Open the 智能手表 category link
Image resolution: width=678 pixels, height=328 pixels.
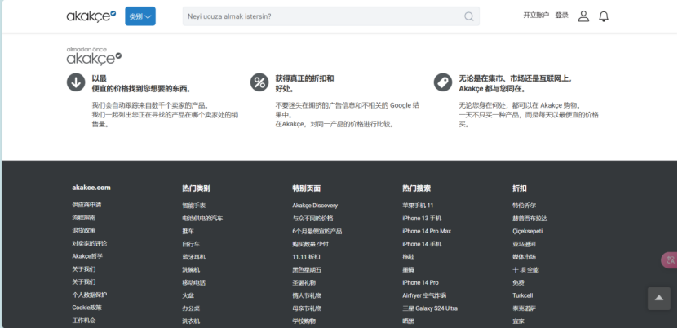click(x=193, y=206)
